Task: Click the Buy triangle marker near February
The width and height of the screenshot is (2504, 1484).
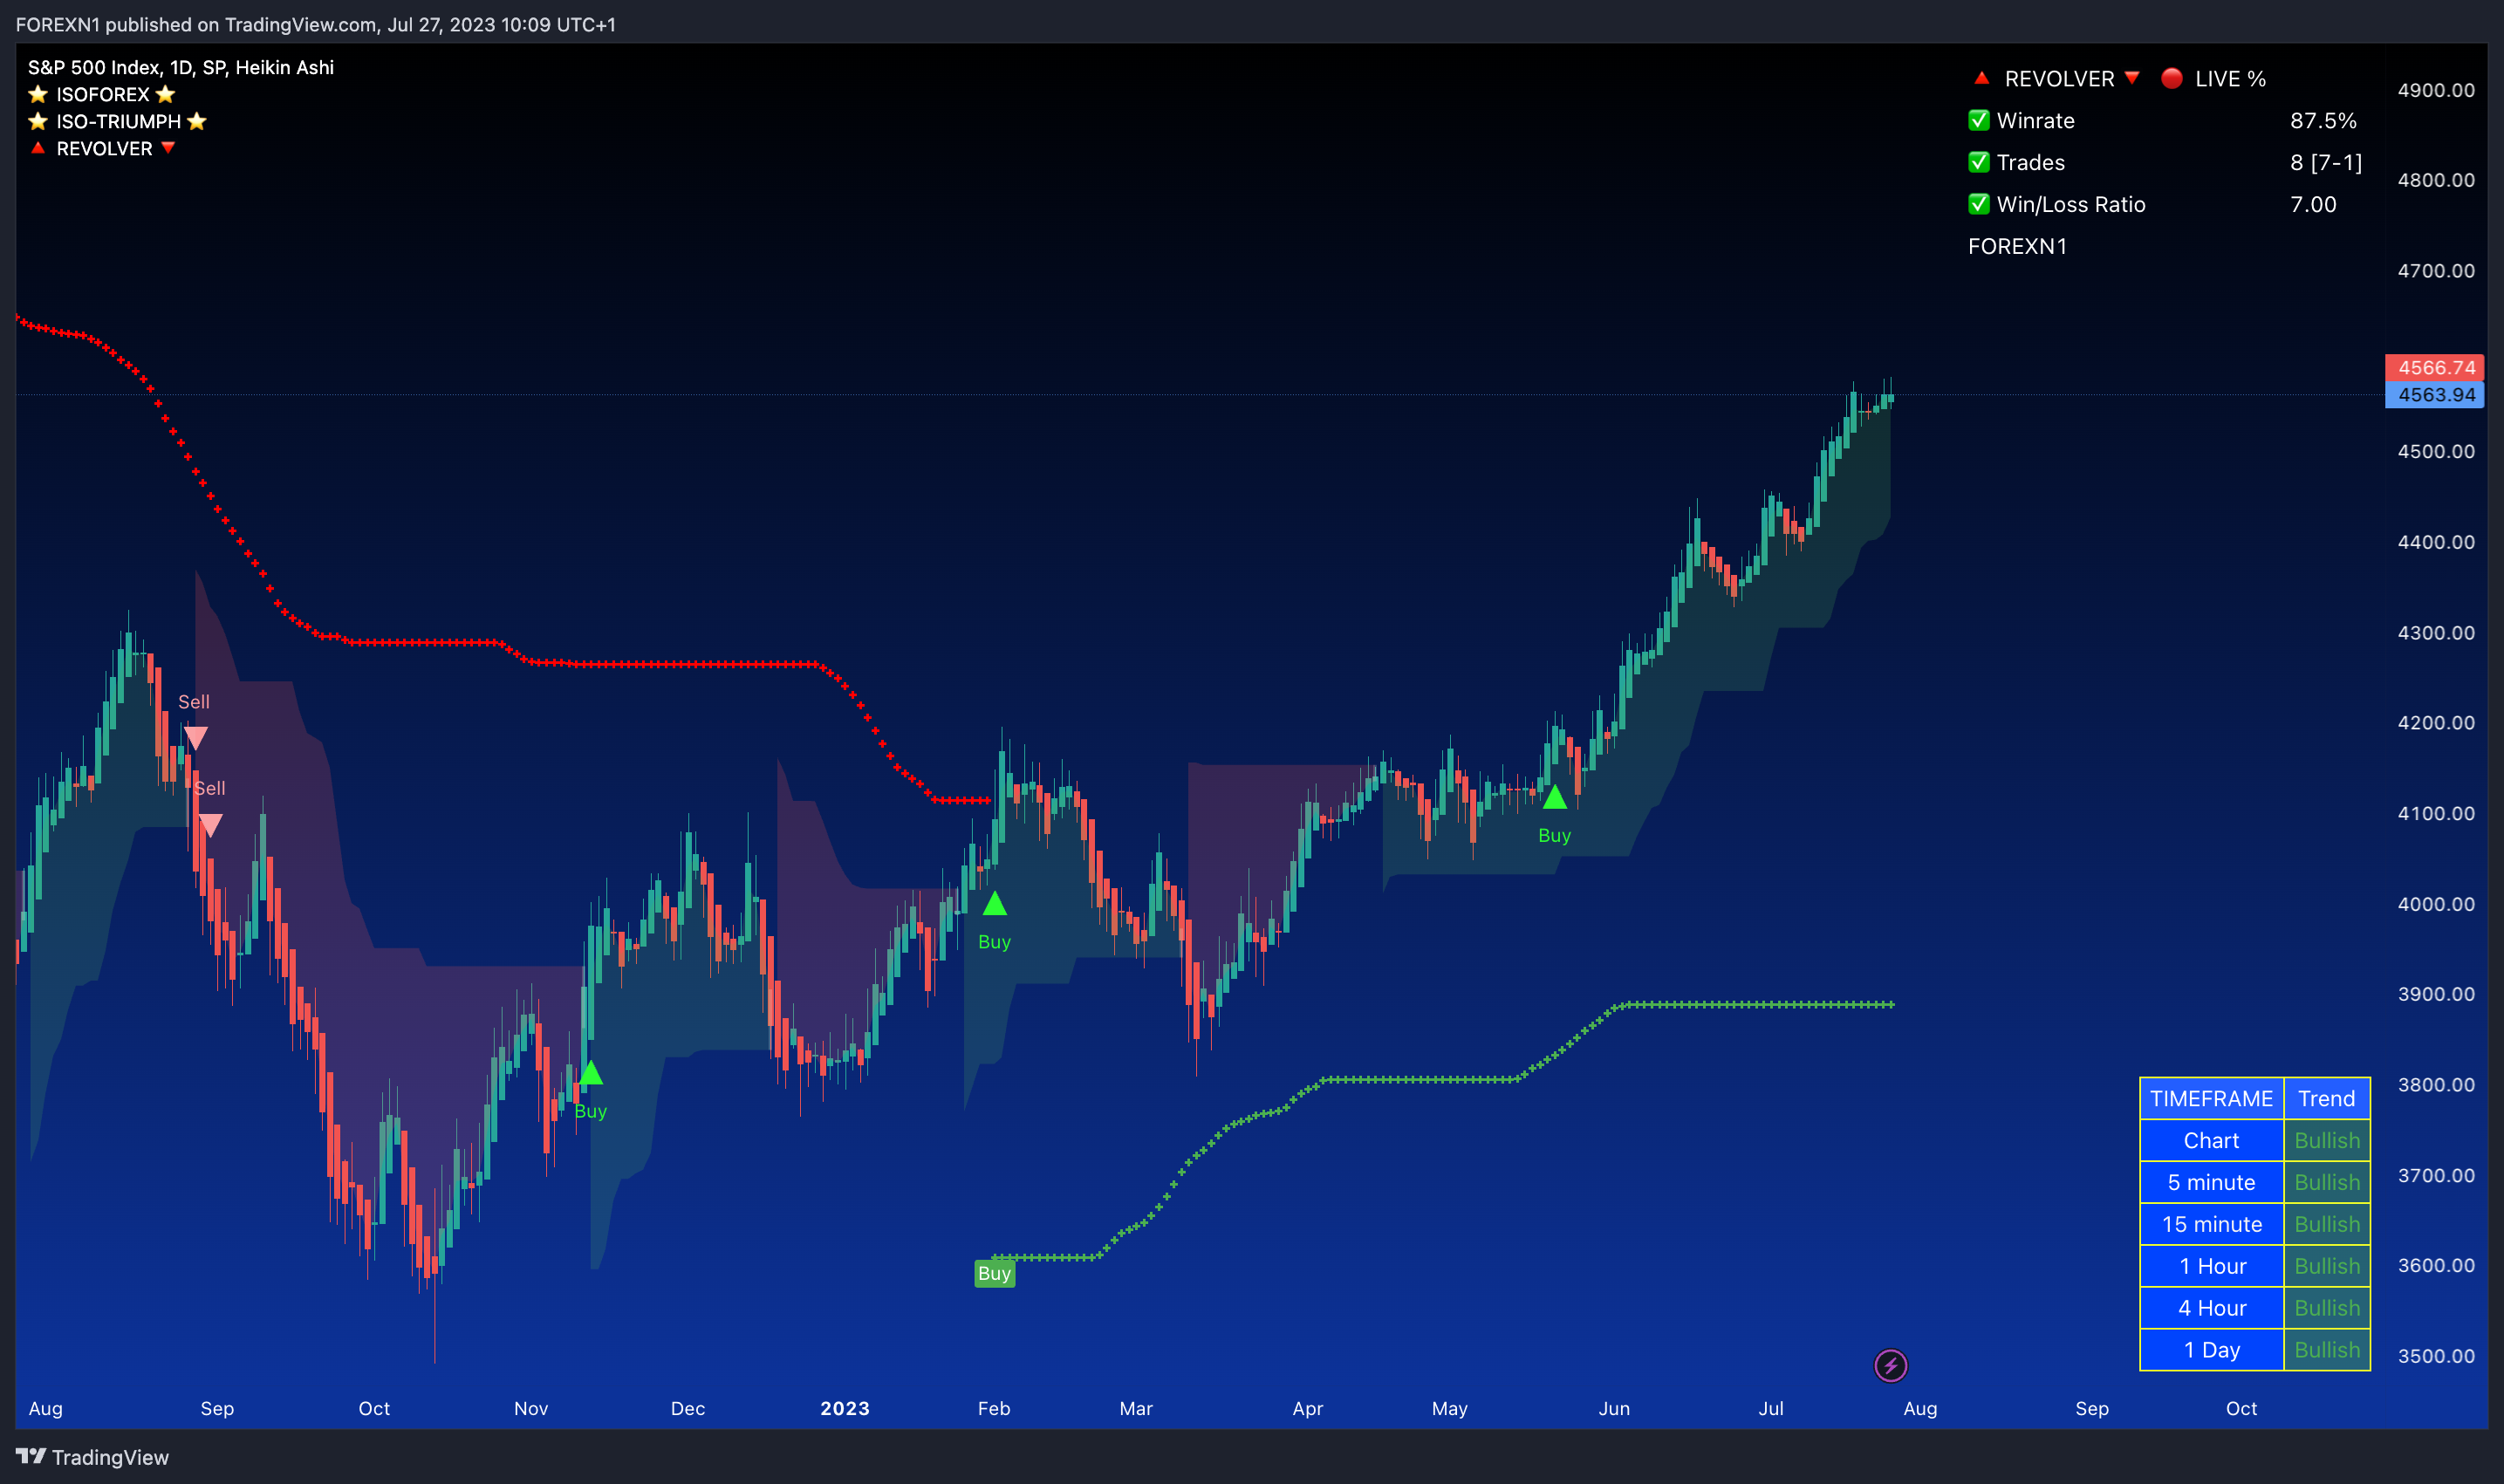Action: [x=994, y=904]
